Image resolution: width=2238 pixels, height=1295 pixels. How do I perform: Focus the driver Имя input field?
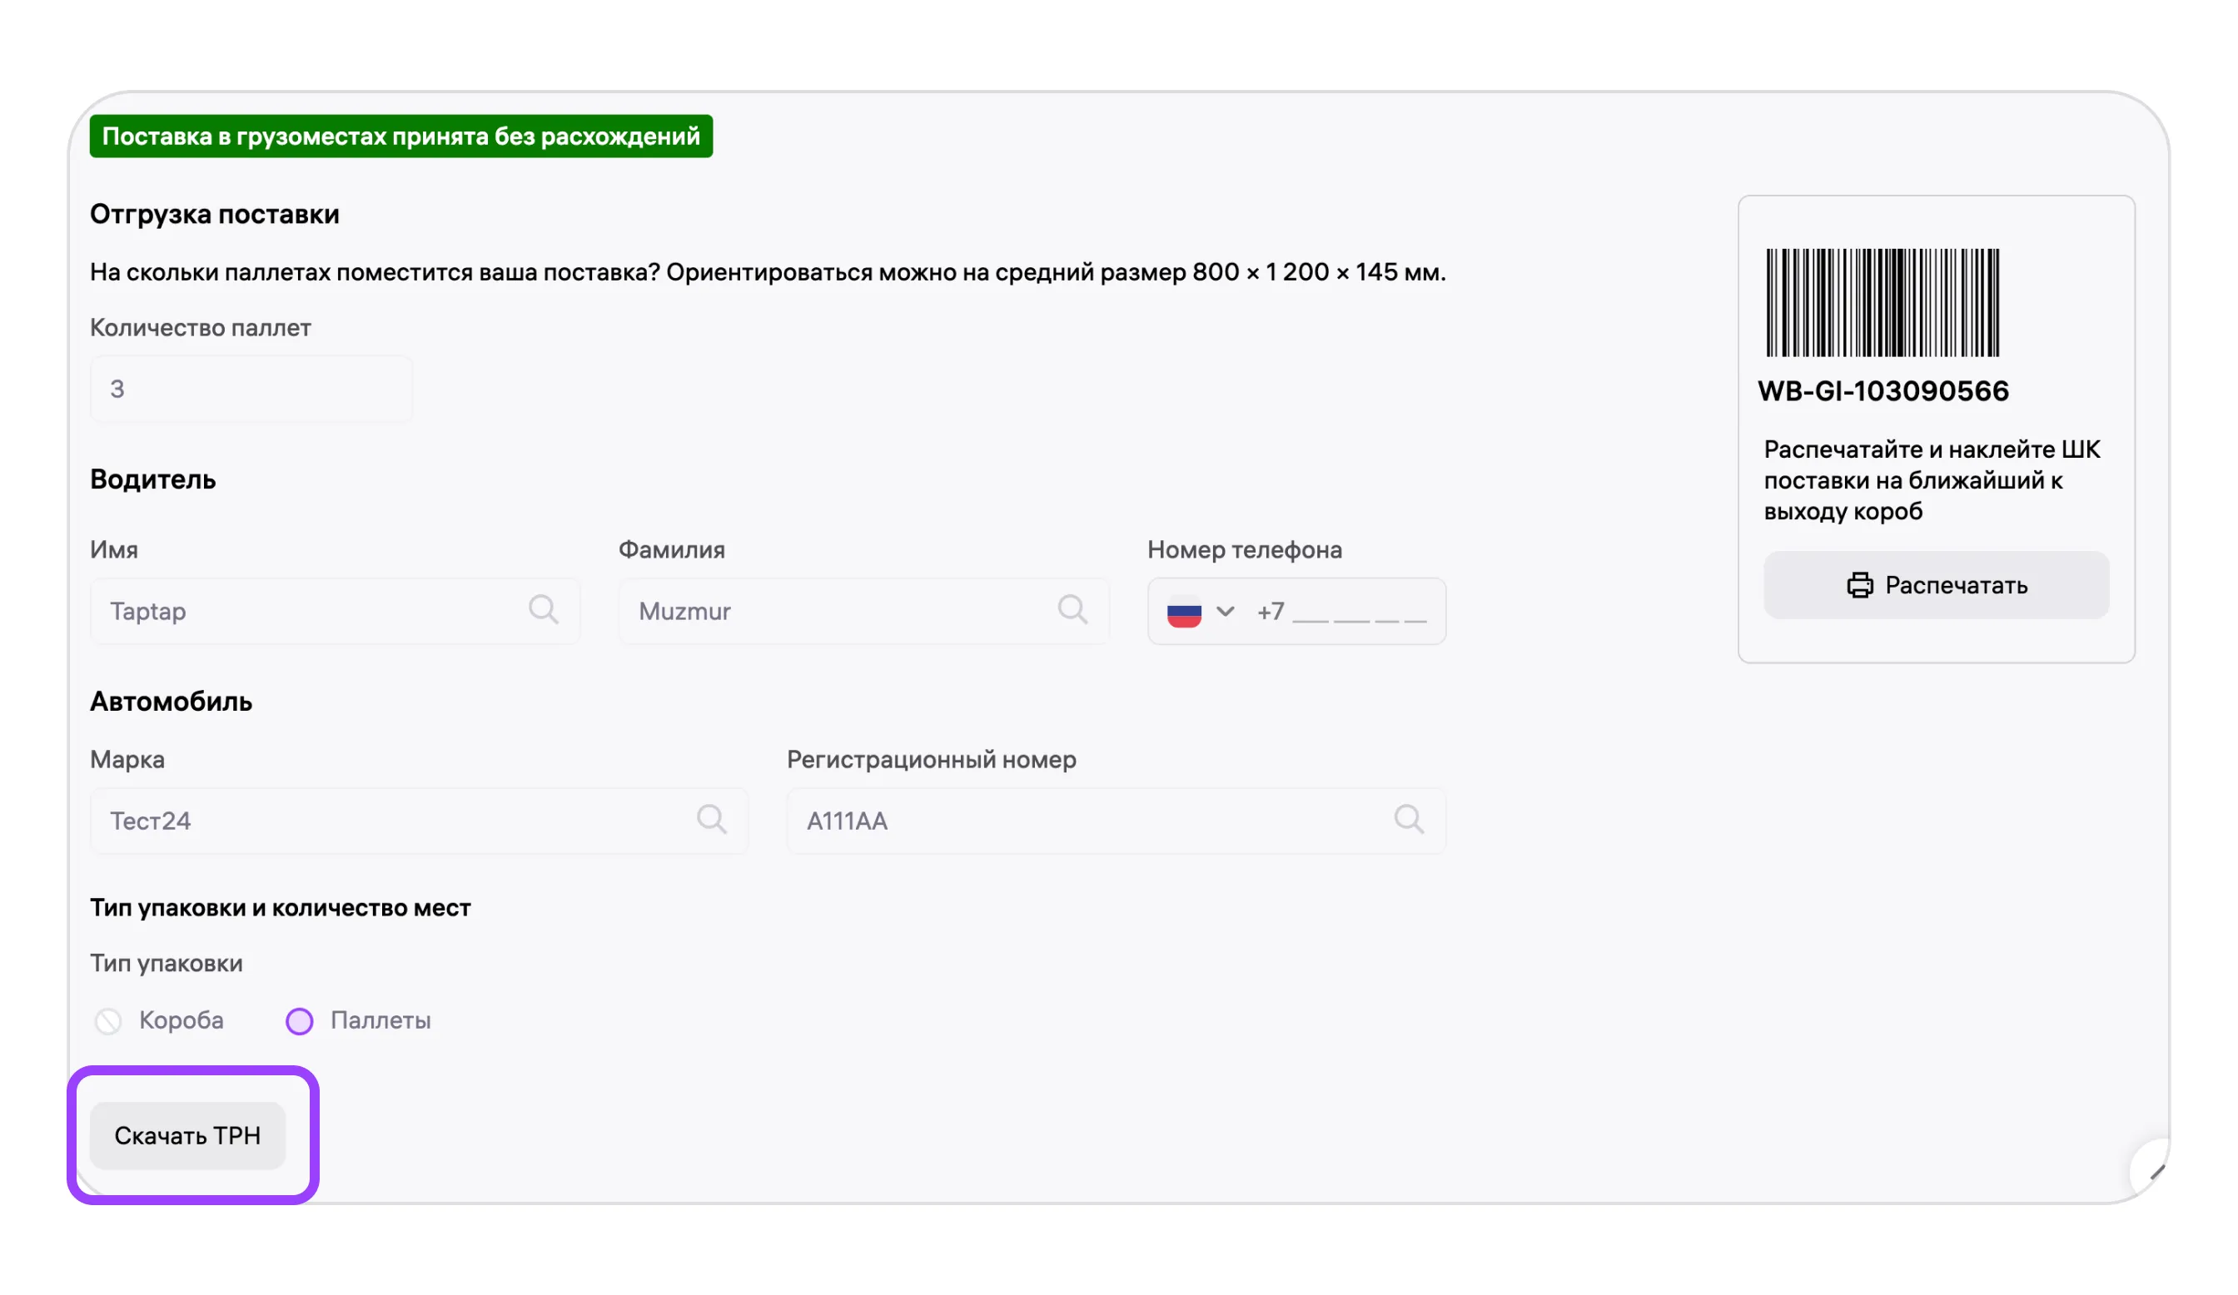(311, 612)
